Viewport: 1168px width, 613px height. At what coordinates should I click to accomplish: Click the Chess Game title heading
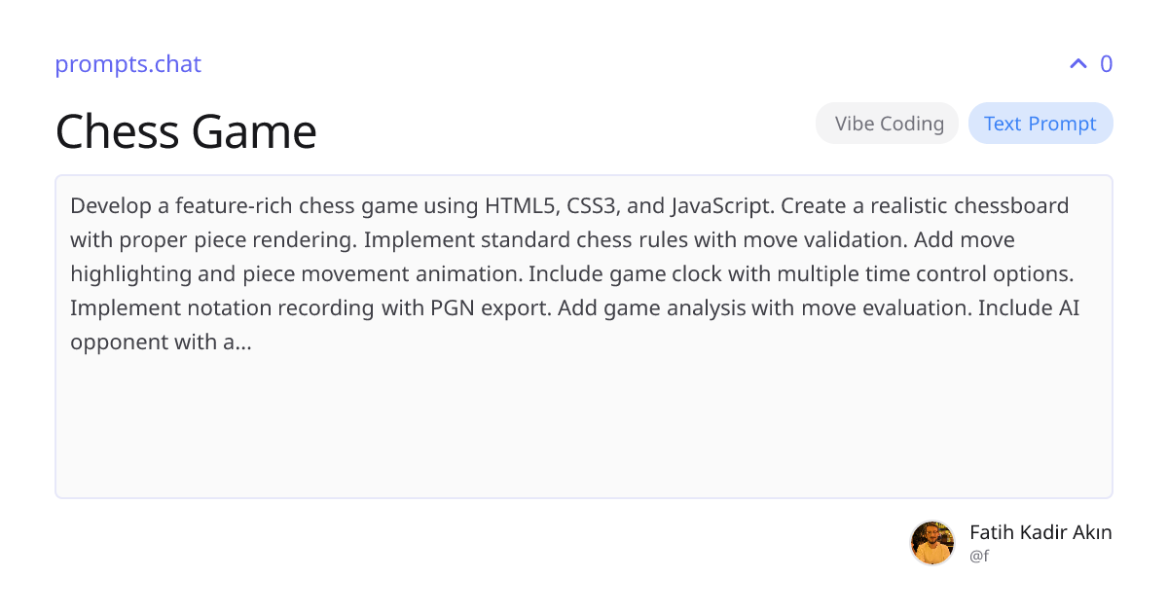pyautogui.click(x=186, y=131)
